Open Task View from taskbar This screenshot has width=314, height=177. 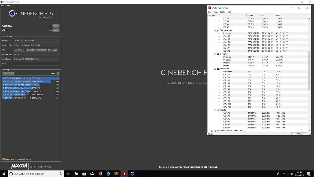[x=68, y=174]
